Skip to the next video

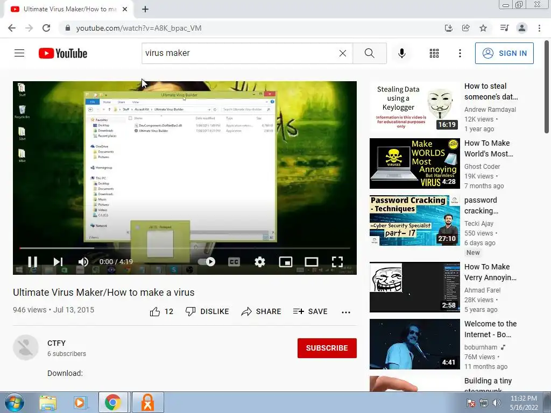[x=58, y=262]
